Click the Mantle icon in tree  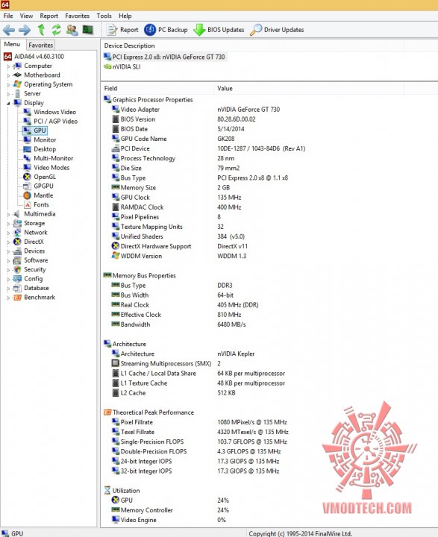[27, 195]
